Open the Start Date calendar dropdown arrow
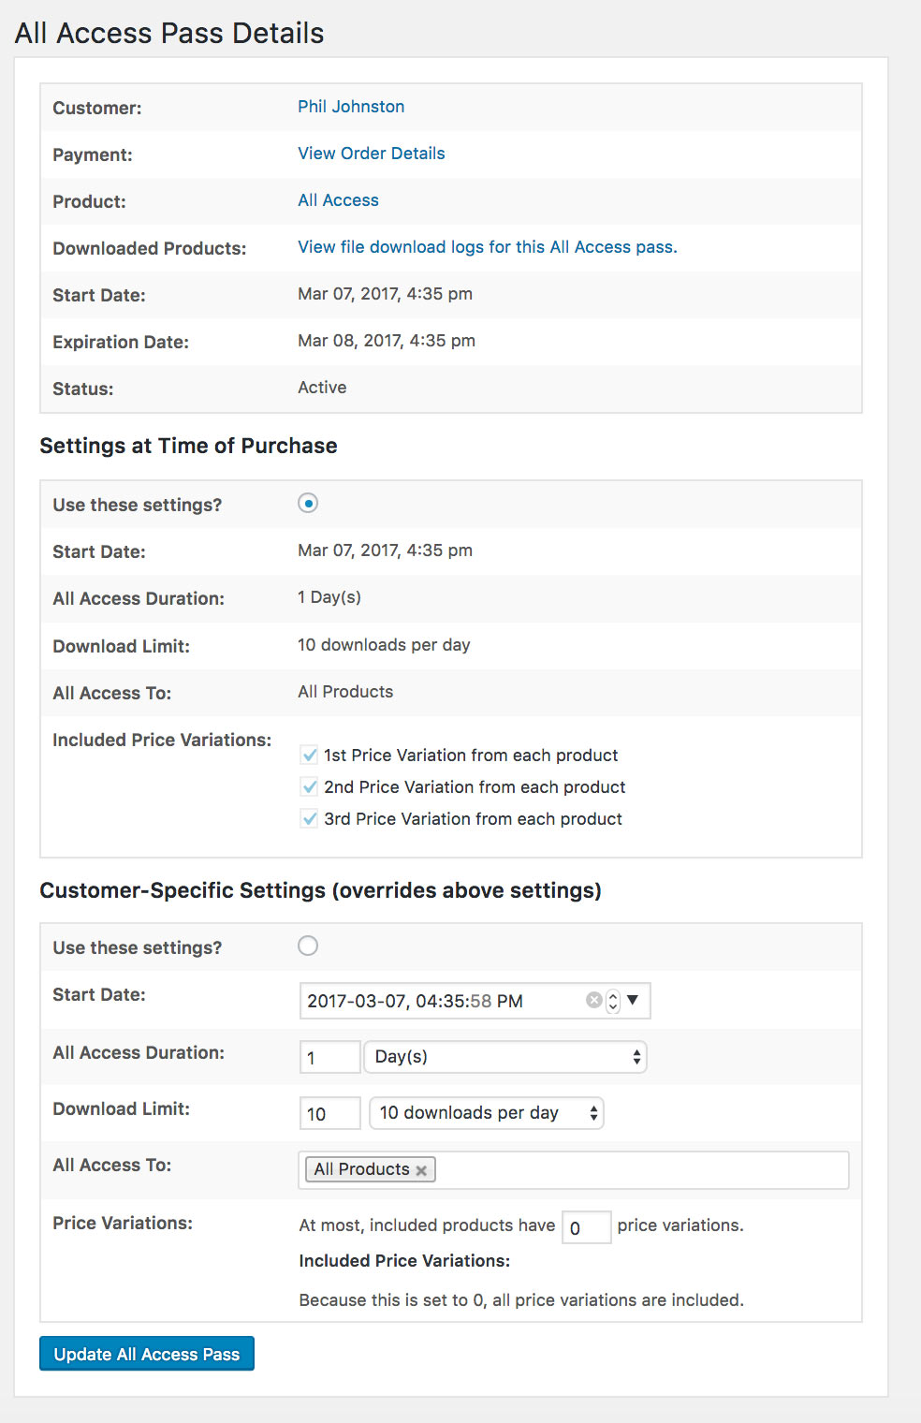 (634, 1000)
